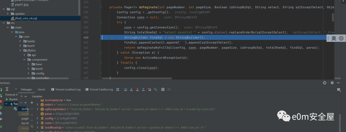Click the New Watch plus icon
This screenshot has width=346, height=132.
point(32,103)
